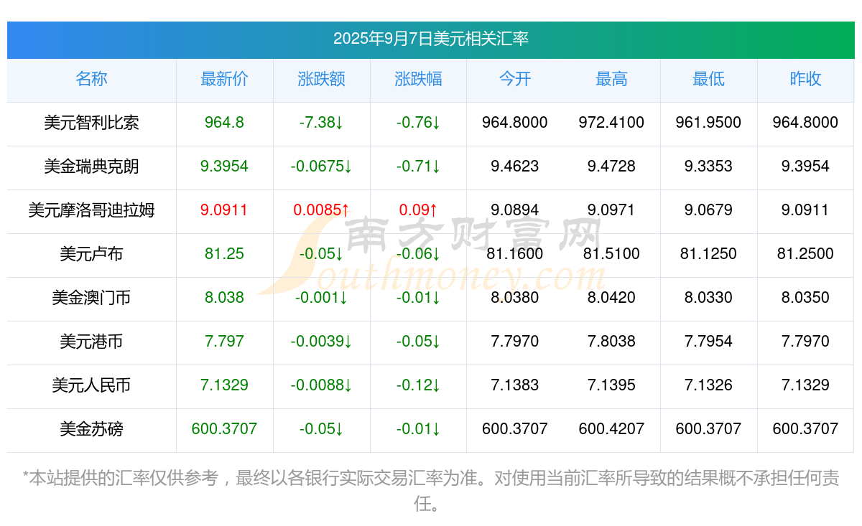Click previous close 81.2500

coord(805,254)
